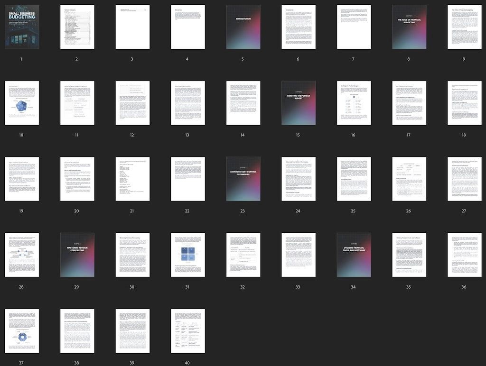The width and height of the screenshot is (486, 366).
Task: Select the Table of Contents page thumbnail
Action: pyautogui.click(x=77, y=27)
